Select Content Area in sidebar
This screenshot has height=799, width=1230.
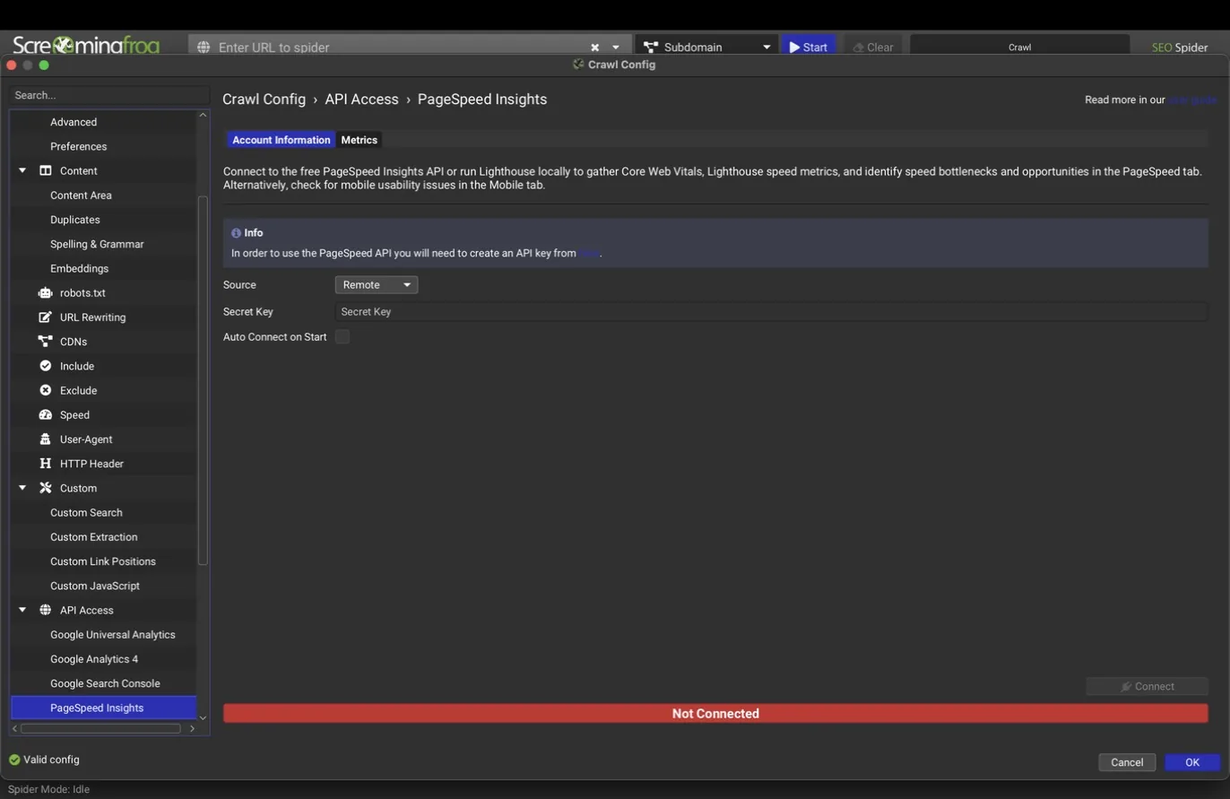coord(81,195)
